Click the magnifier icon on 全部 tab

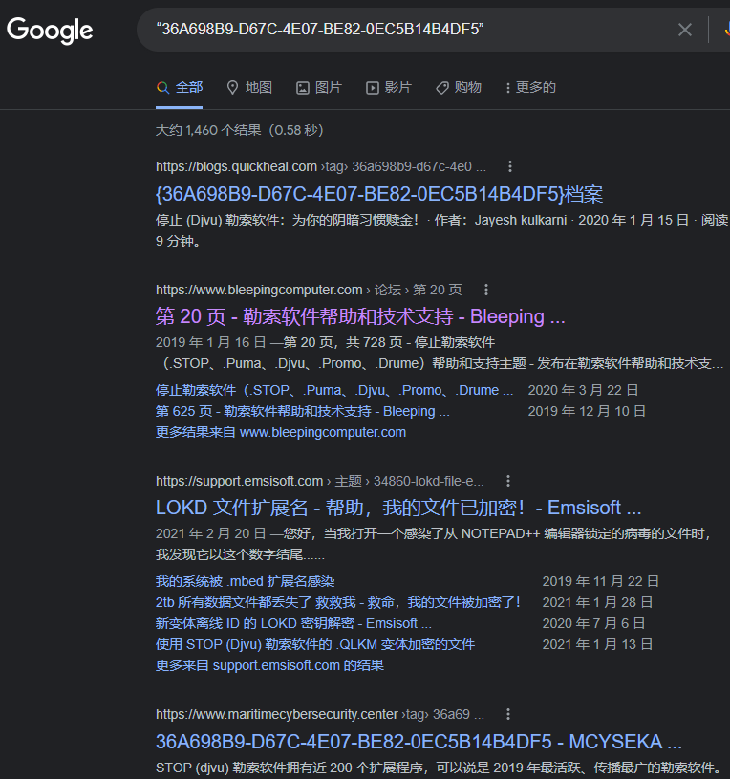click(162, 88)
